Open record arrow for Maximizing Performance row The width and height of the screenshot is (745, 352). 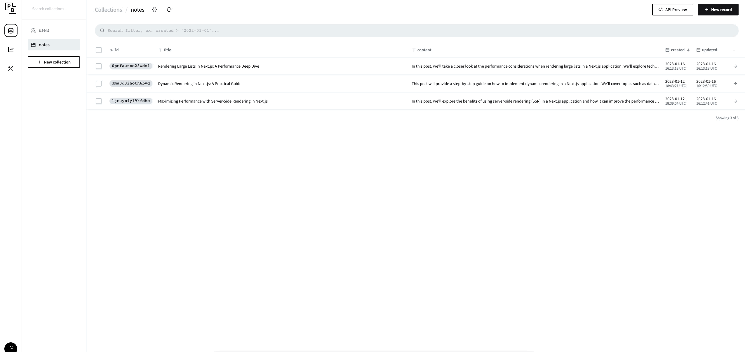coord(735,101)
